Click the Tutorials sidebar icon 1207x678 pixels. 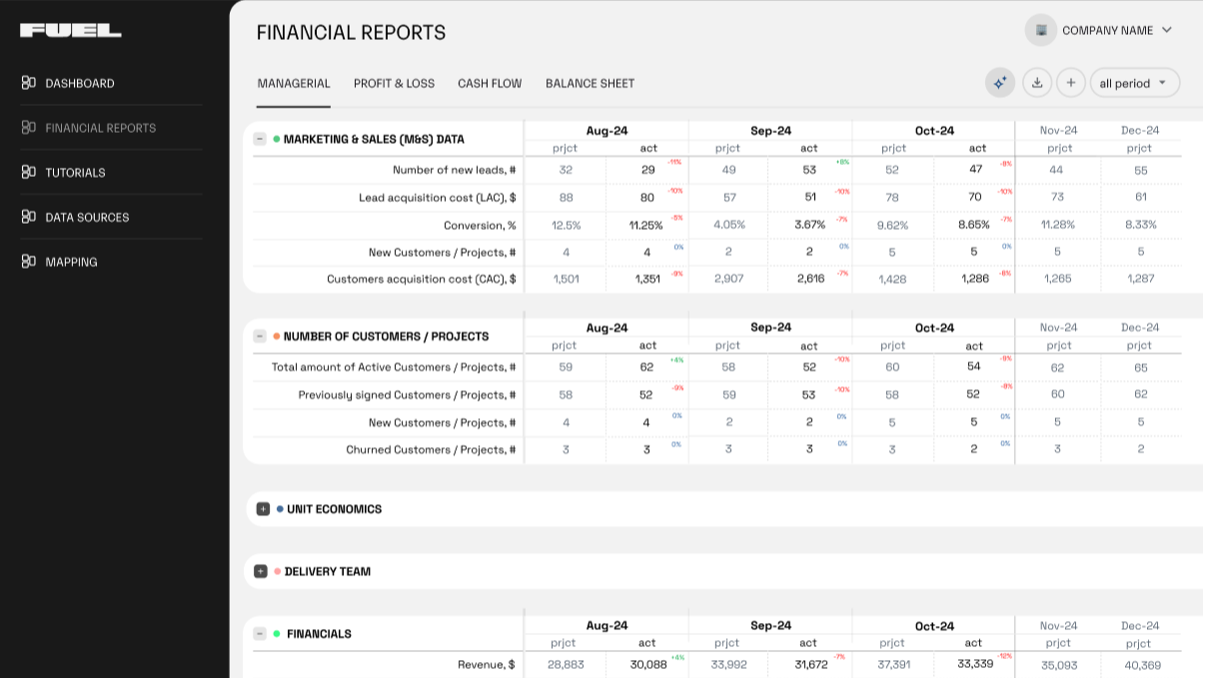(x=29, y=172)
